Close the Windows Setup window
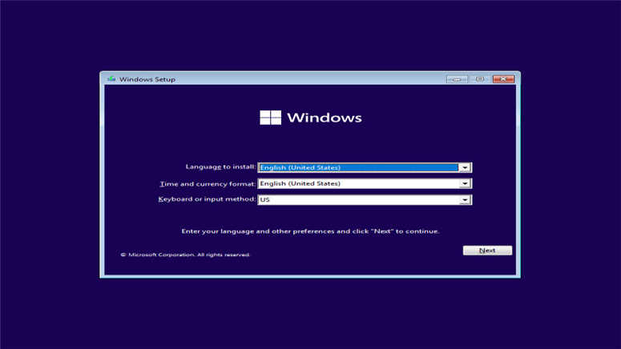 pyautogui.click(x=503, y=79)
